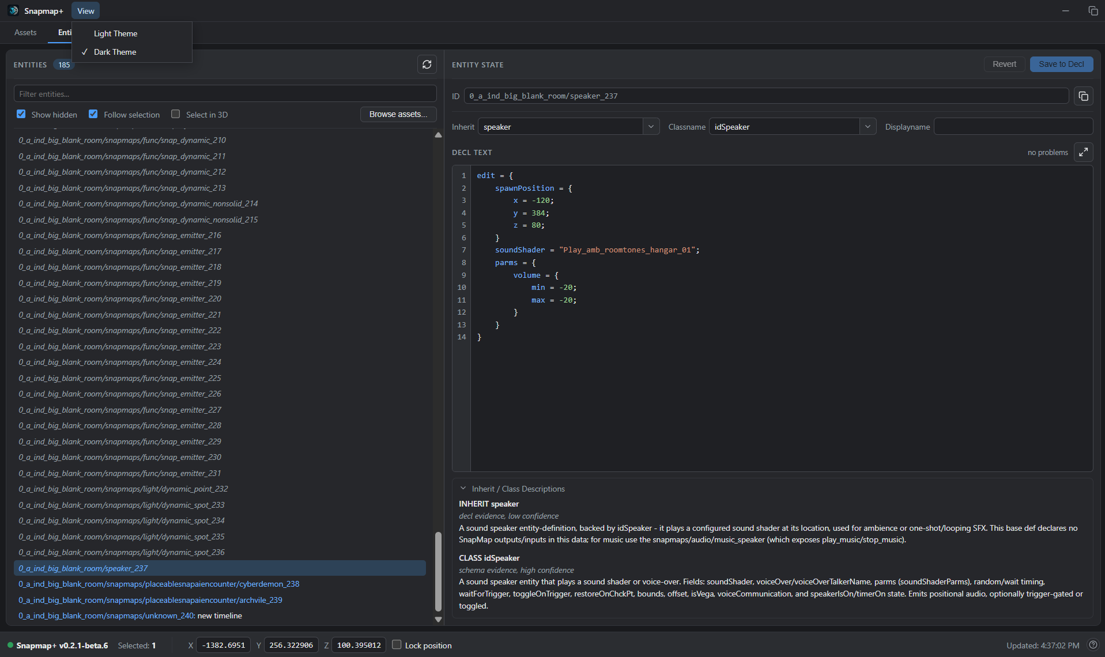Screen dimensions: 1105x657
Task: Open the Browse assets... dialog
Action: coord(398,114)
